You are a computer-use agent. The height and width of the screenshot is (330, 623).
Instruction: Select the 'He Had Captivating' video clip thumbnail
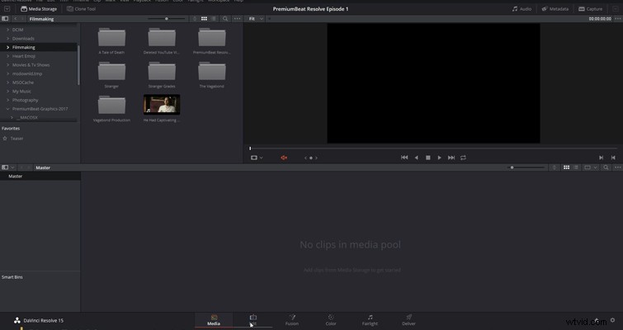(x=162, y=105)
